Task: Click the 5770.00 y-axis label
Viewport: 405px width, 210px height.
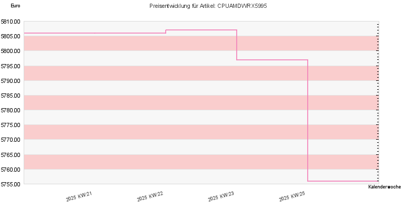Action: [x=11, y=140]
